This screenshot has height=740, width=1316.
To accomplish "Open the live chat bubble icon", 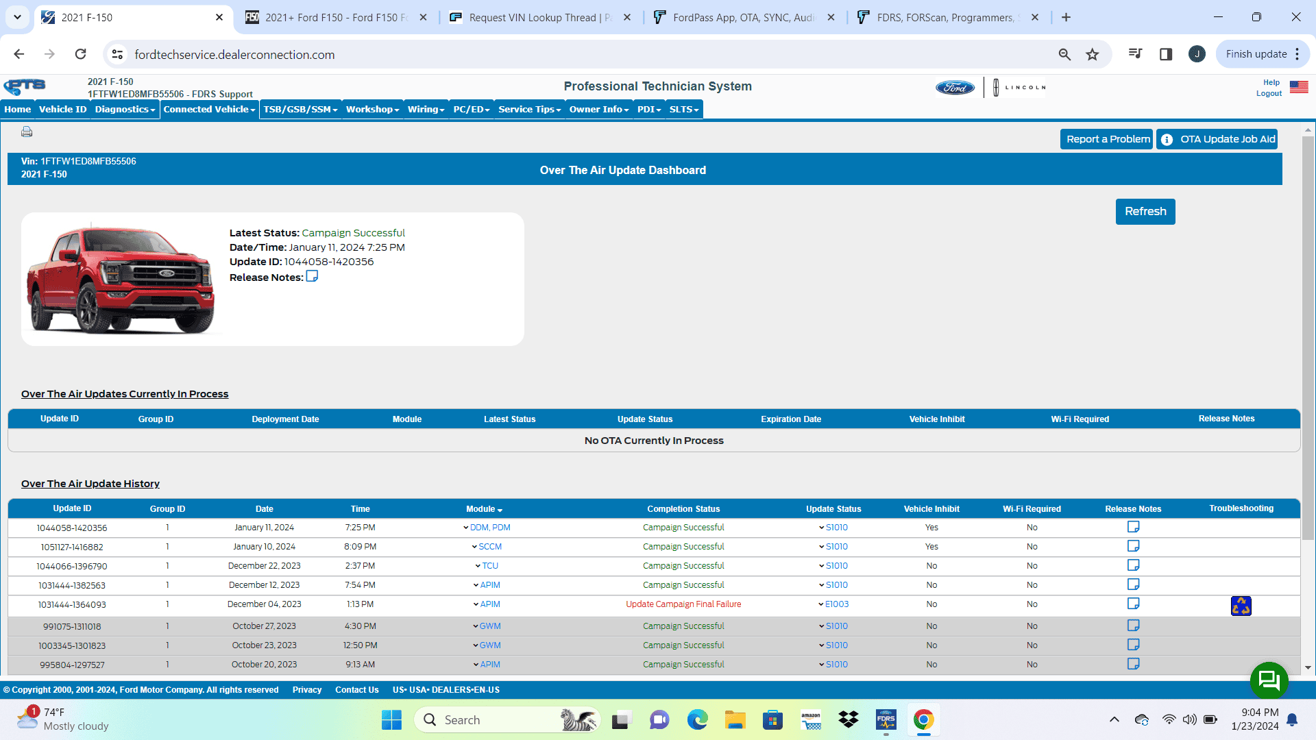I will 1269,680.
